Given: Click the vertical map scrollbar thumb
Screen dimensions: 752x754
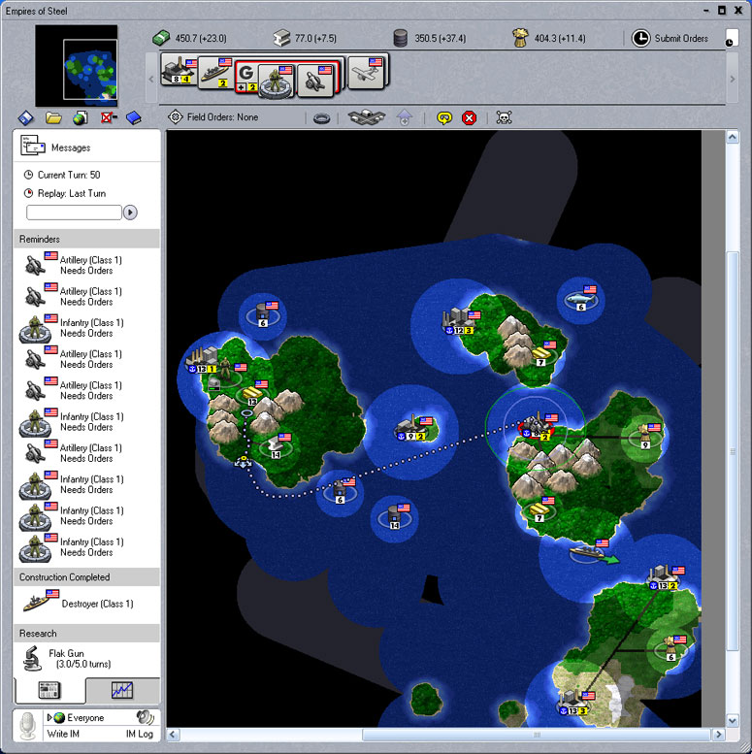Looking at the screenshot, I should point(732,451).
